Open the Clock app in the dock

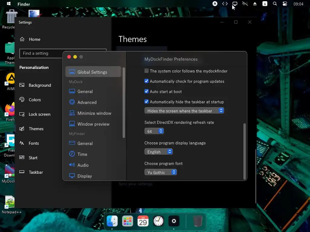click(158, 221)
